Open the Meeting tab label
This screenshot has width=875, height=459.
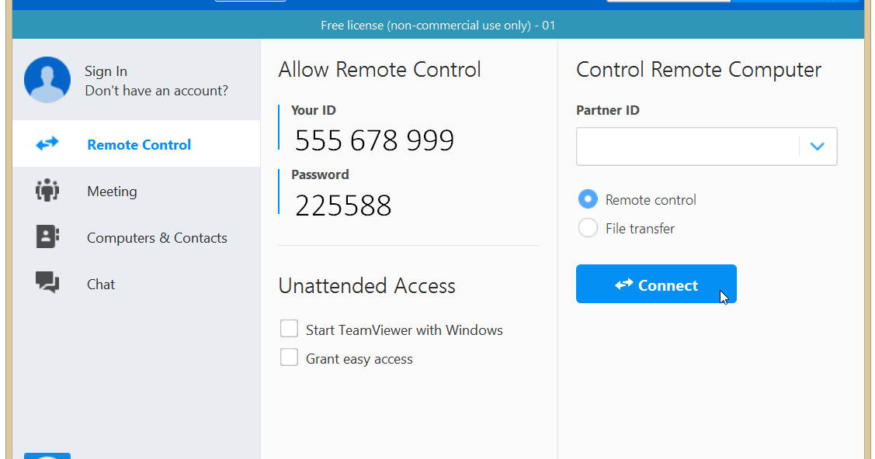coord(112,192)
